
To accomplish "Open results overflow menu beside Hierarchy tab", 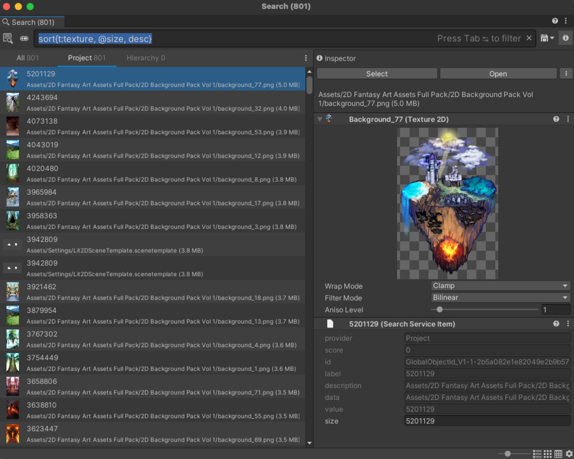I will pyautogui.click(x=306, y=58).
